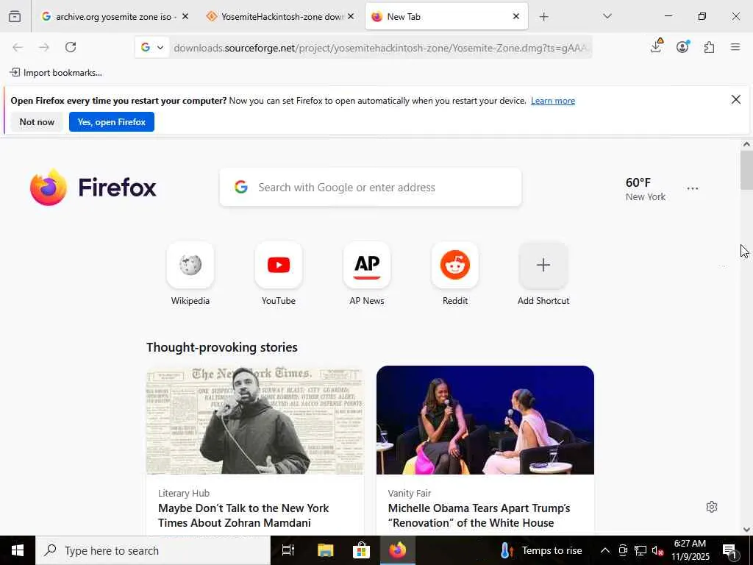
Task: Click the muted volume tray icon
Action: (658, 550)
